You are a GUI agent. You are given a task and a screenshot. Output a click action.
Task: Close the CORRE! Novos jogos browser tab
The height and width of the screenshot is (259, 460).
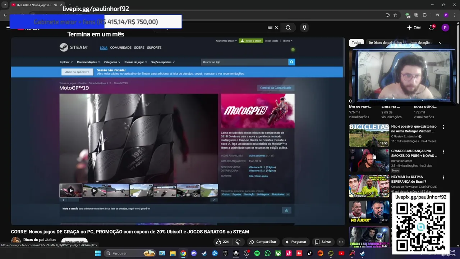[61, 5]
